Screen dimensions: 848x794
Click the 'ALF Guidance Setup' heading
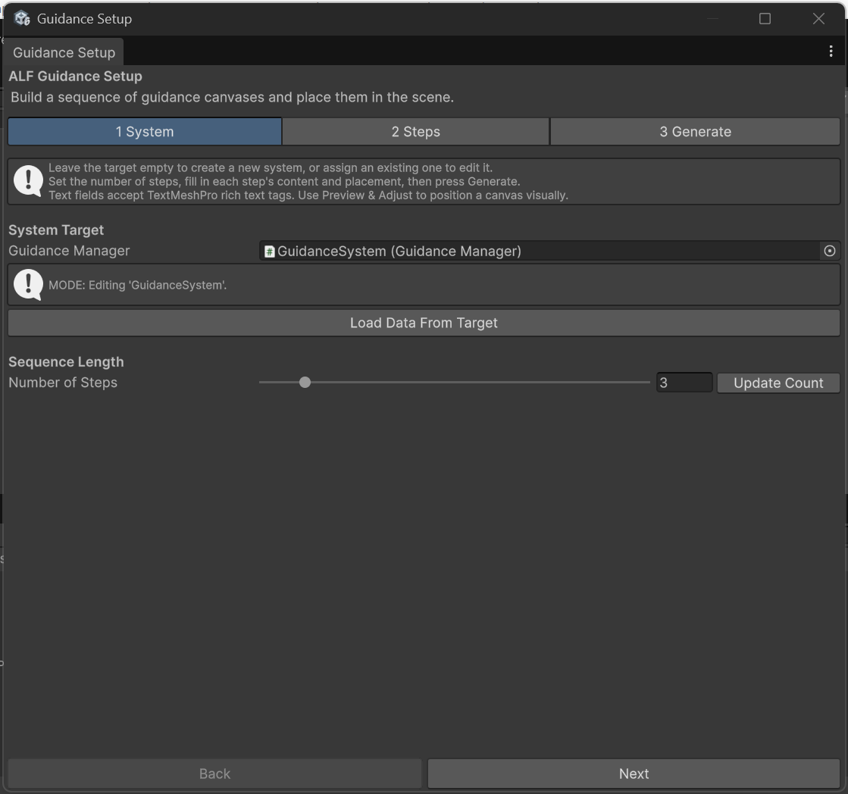pos(75,77)
